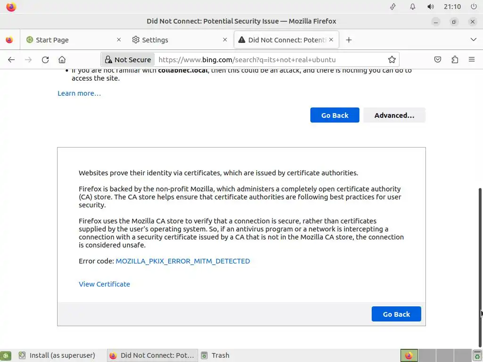Click the upper Go Back button
The height and width of the screenshot is (362, 483).
[x=334, y=115]
